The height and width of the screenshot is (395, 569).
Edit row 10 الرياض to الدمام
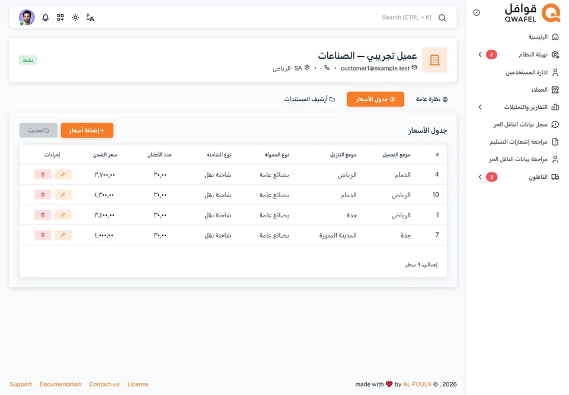point(63,195)
